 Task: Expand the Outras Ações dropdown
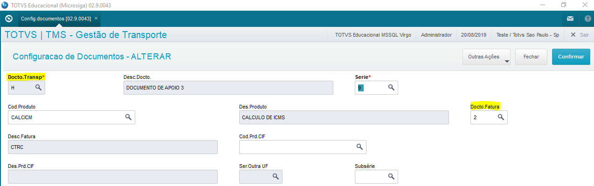coord(486,57)
